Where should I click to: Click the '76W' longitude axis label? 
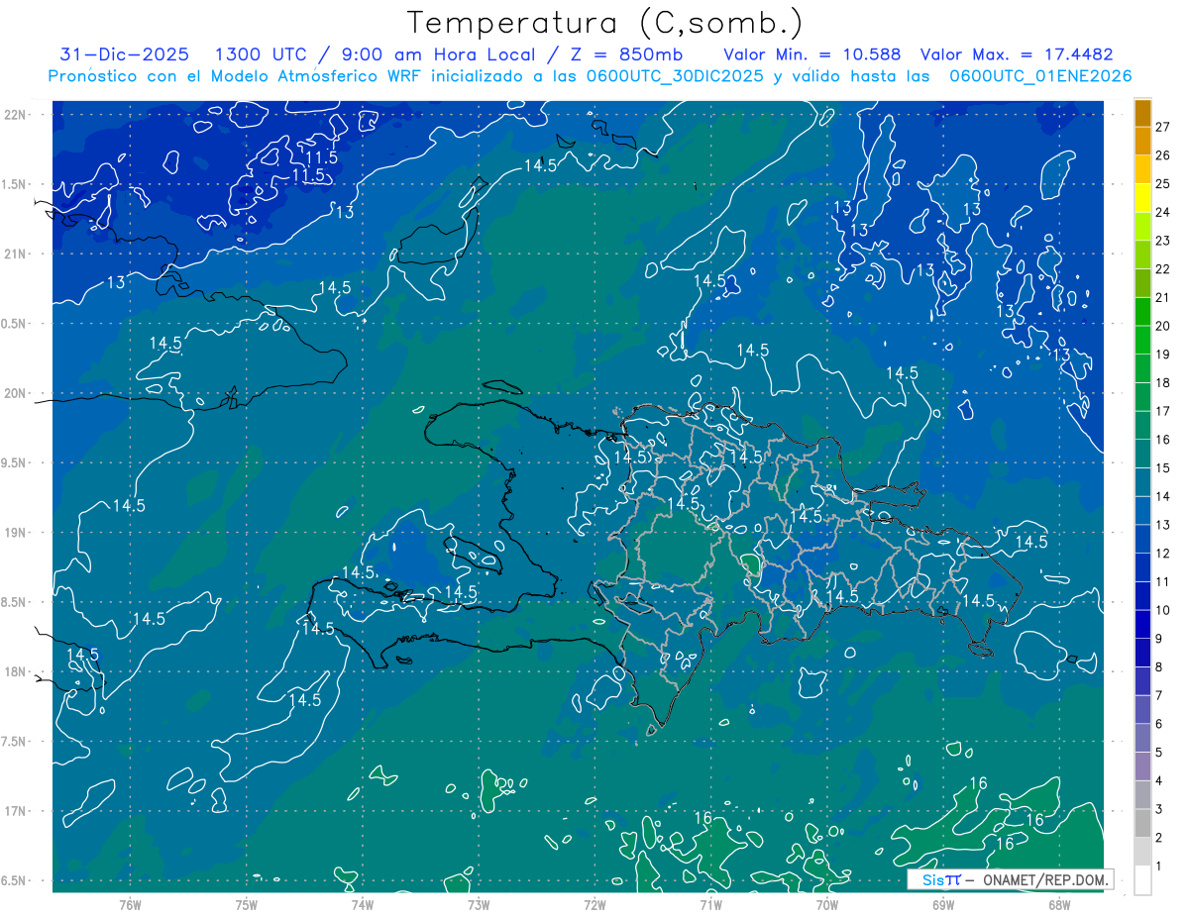coord(130,905)
